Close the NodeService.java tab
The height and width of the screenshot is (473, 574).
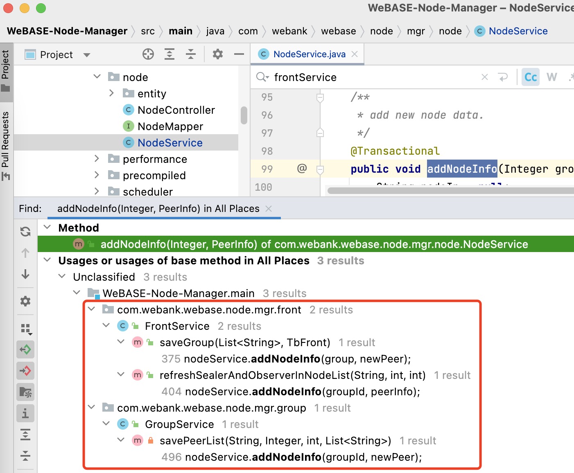355,54
